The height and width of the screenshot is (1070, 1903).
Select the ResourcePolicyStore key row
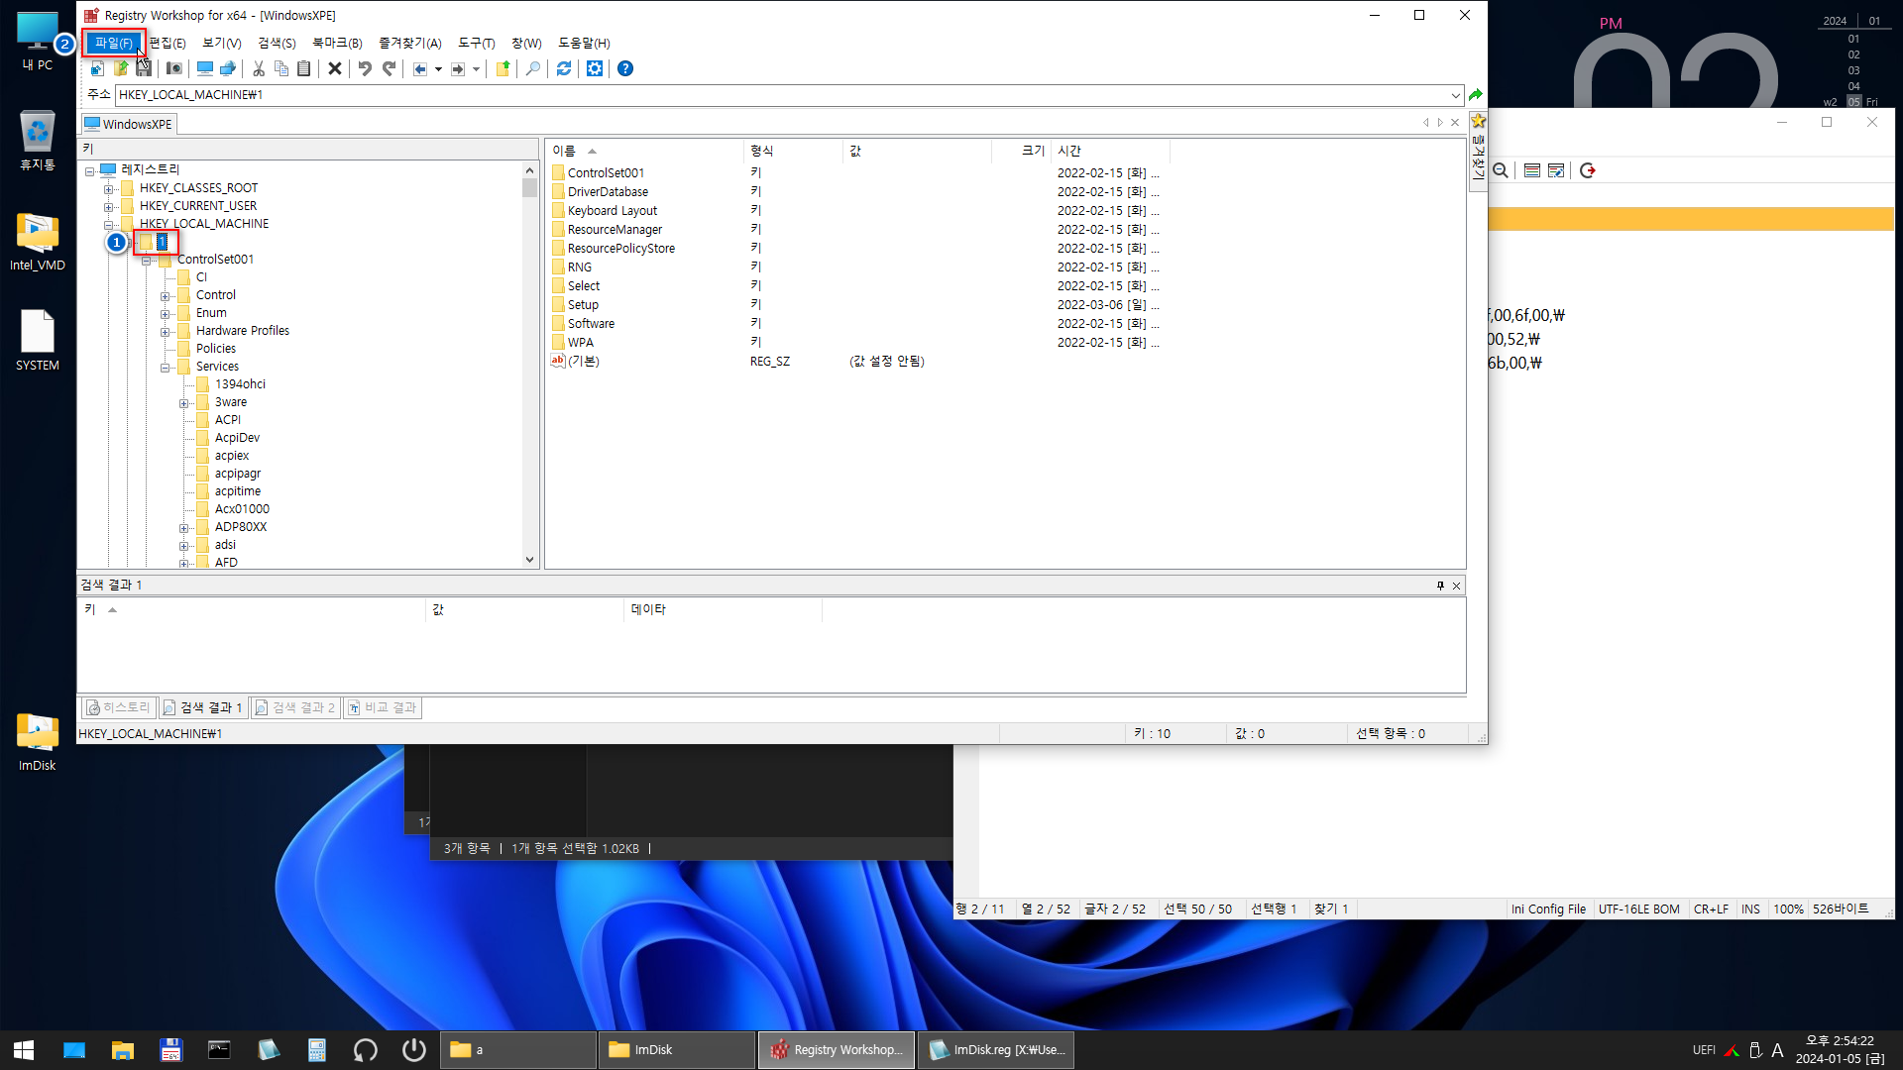(x=620, y=249)
